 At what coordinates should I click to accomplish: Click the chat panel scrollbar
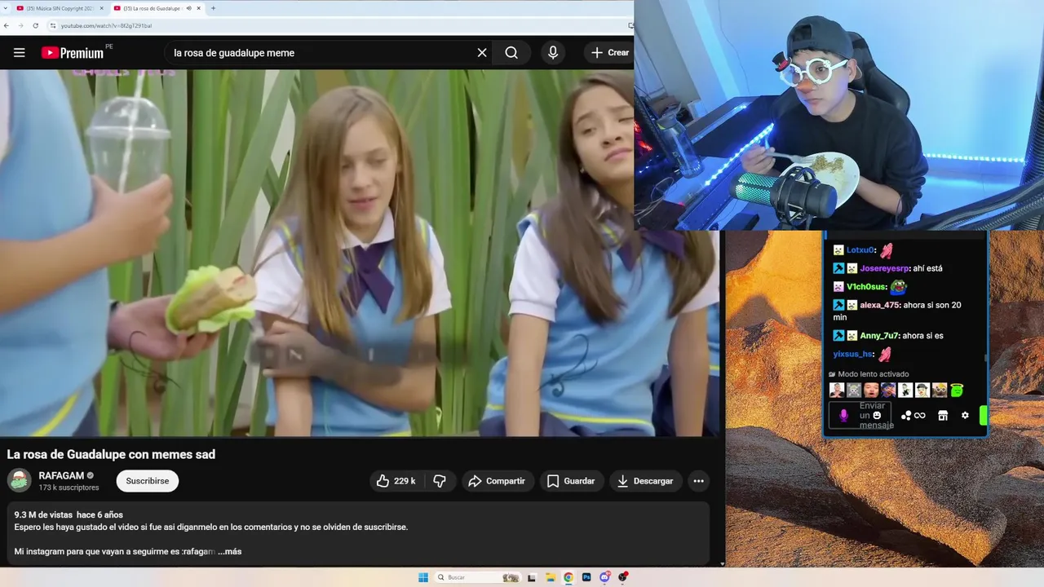coord(985,357)
